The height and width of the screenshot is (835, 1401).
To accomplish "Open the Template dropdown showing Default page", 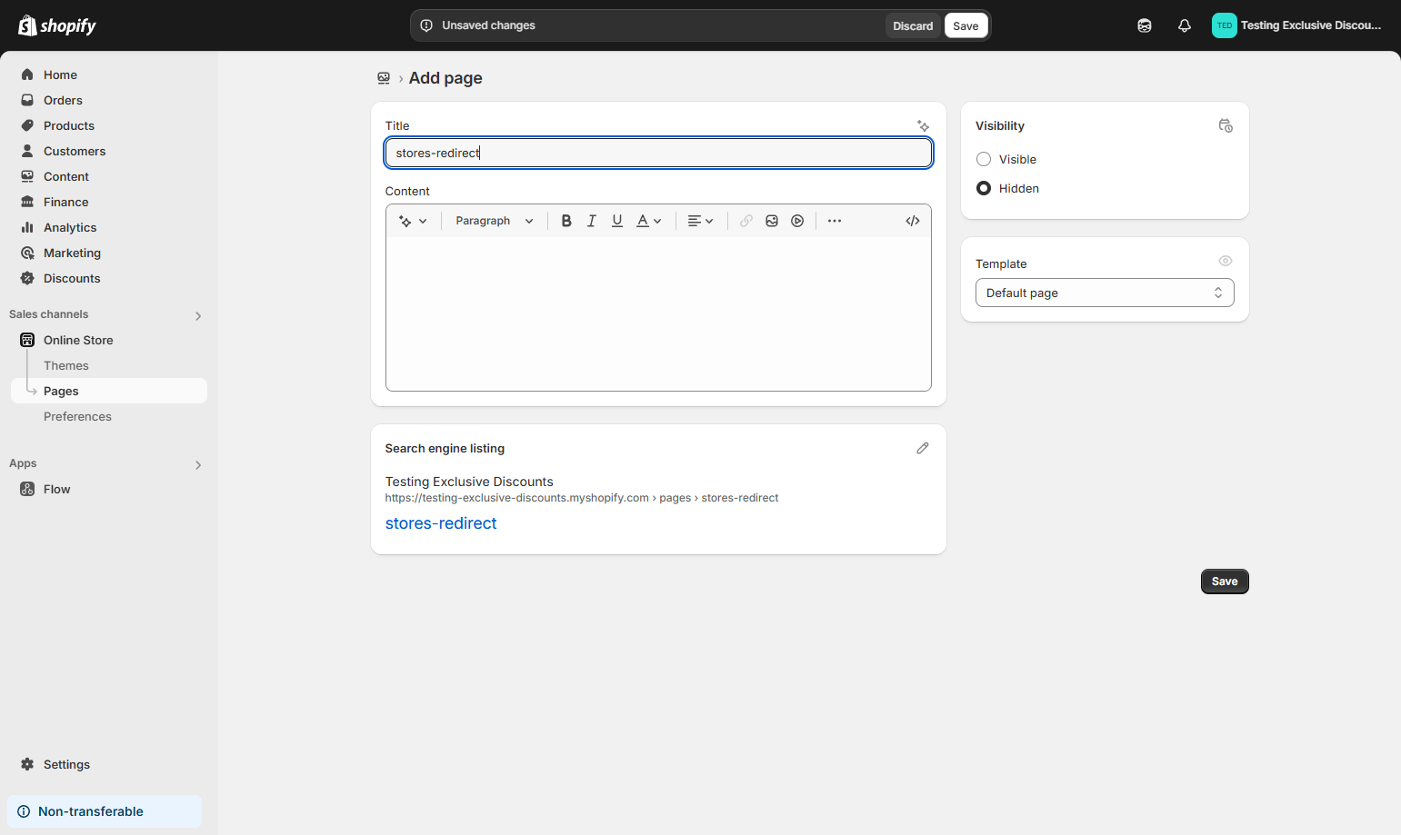I will coord(1105,293).
